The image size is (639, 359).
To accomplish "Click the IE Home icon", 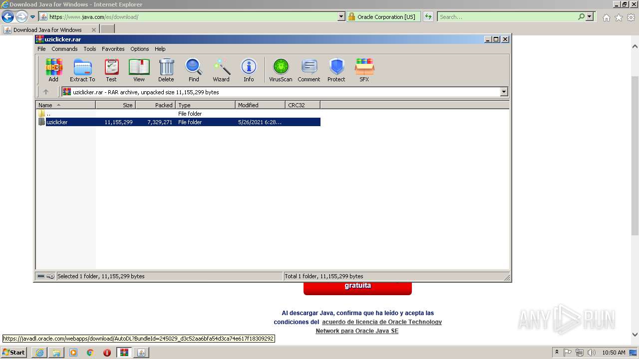I will click(606, 17).
